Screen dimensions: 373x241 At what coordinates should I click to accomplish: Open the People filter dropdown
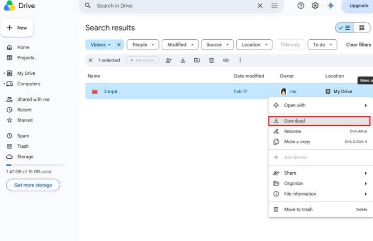tap(143, 44)
